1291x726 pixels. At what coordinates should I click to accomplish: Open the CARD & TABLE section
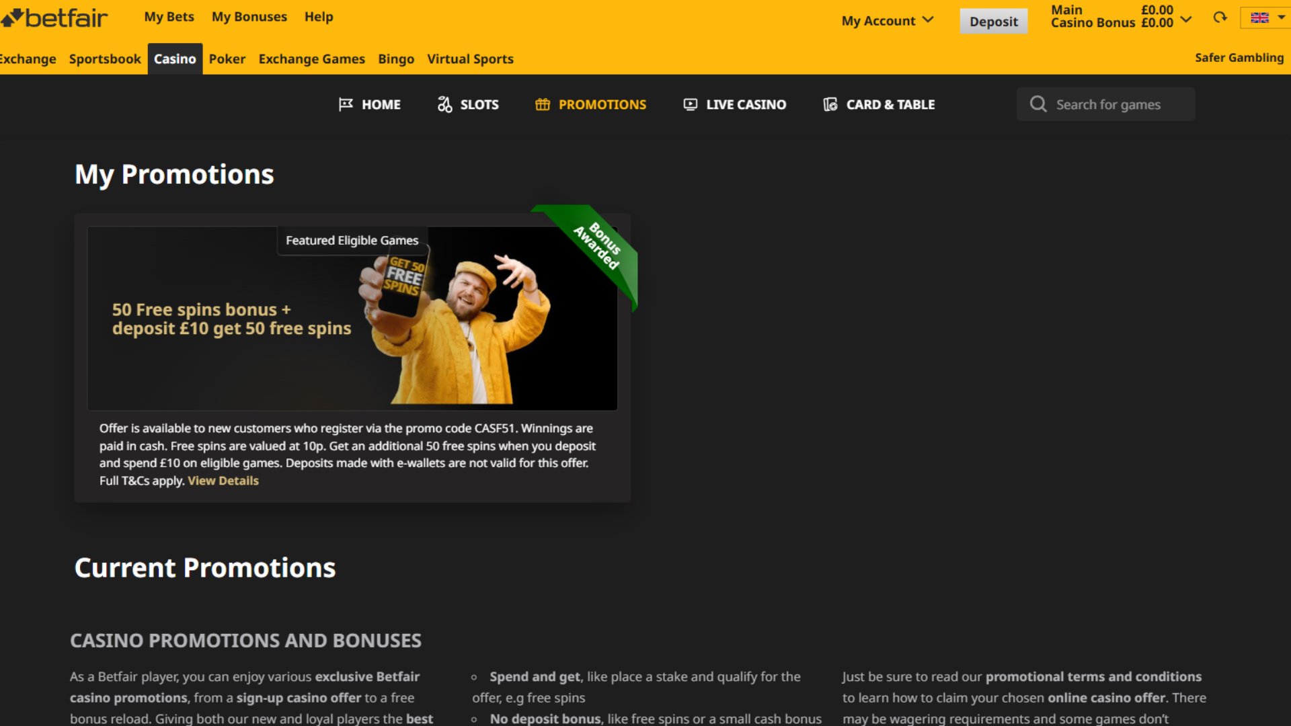pyautogui.click(x=879, y=104)
